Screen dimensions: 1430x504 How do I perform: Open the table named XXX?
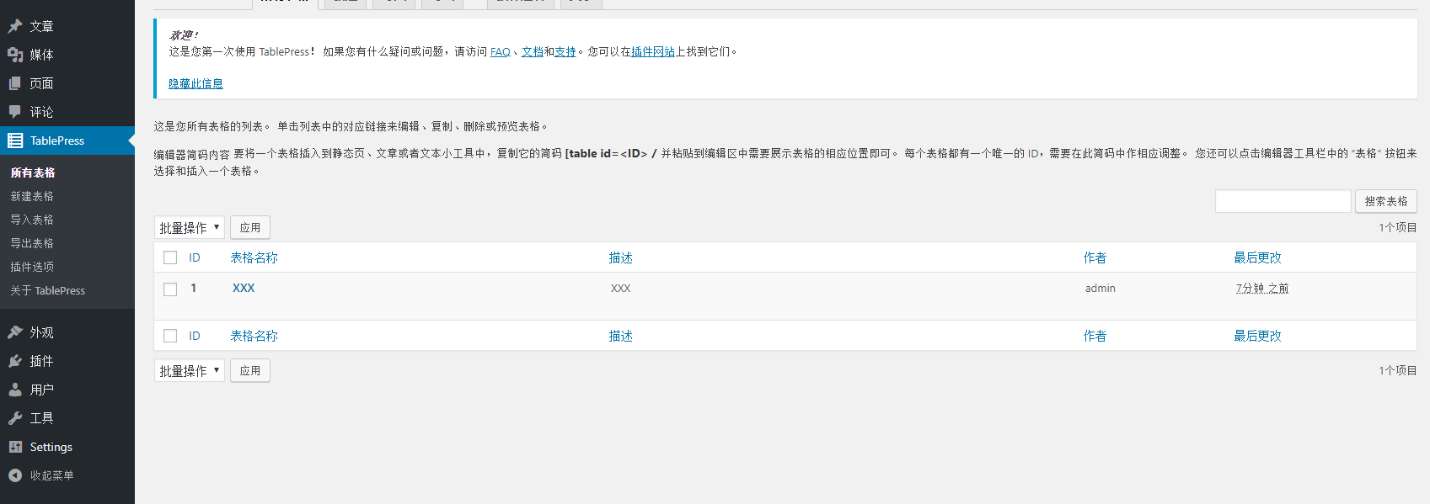click(244, 288)
